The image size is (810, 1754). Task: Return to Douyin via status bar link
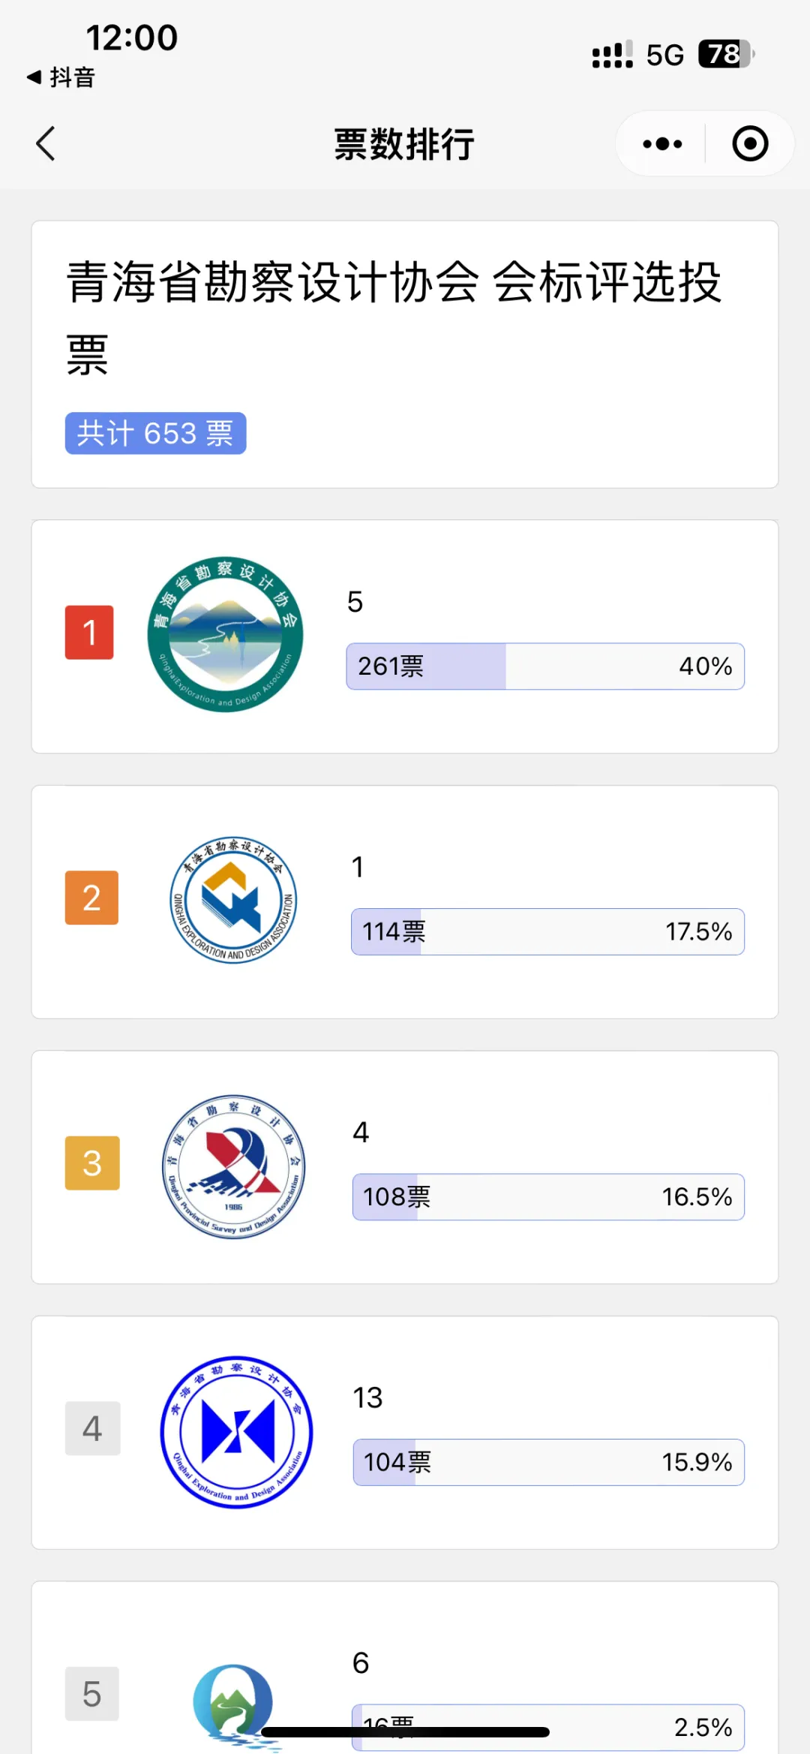click(x=61, y=77)
